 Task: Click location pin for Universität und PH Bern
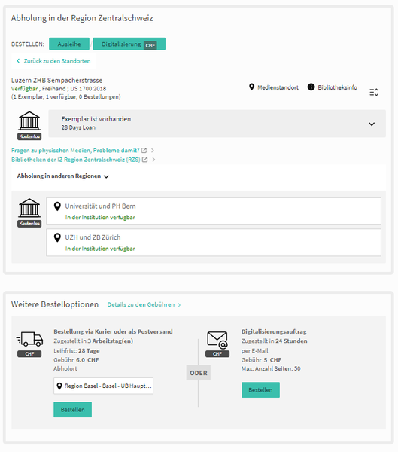[x=57, y=206]
